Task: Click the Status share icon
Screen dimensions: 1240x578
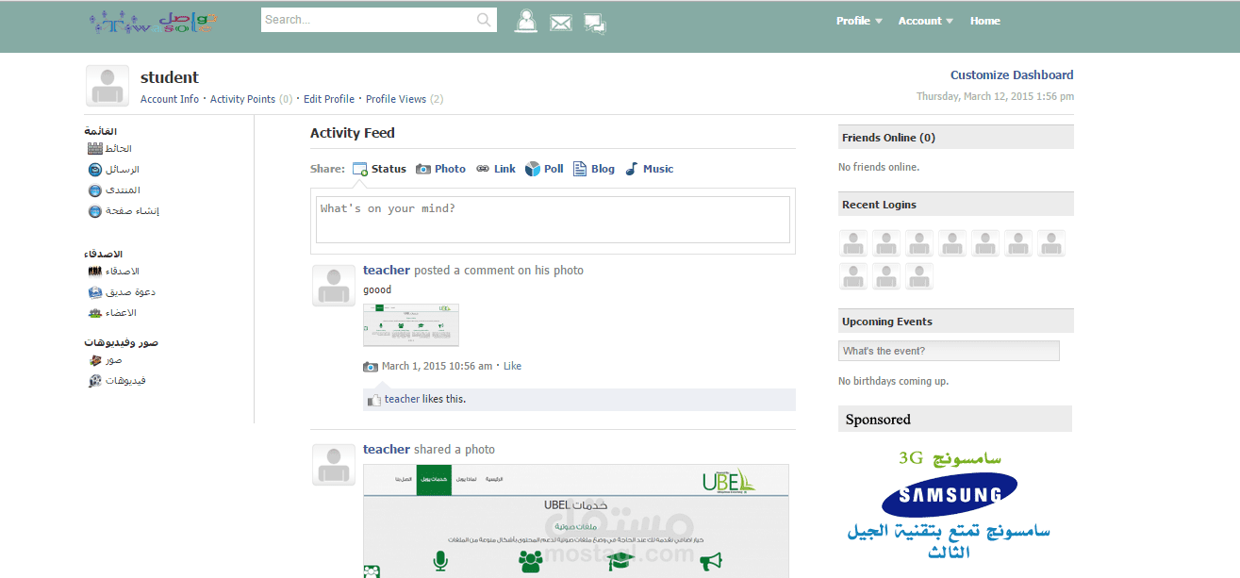Action: 360,169
